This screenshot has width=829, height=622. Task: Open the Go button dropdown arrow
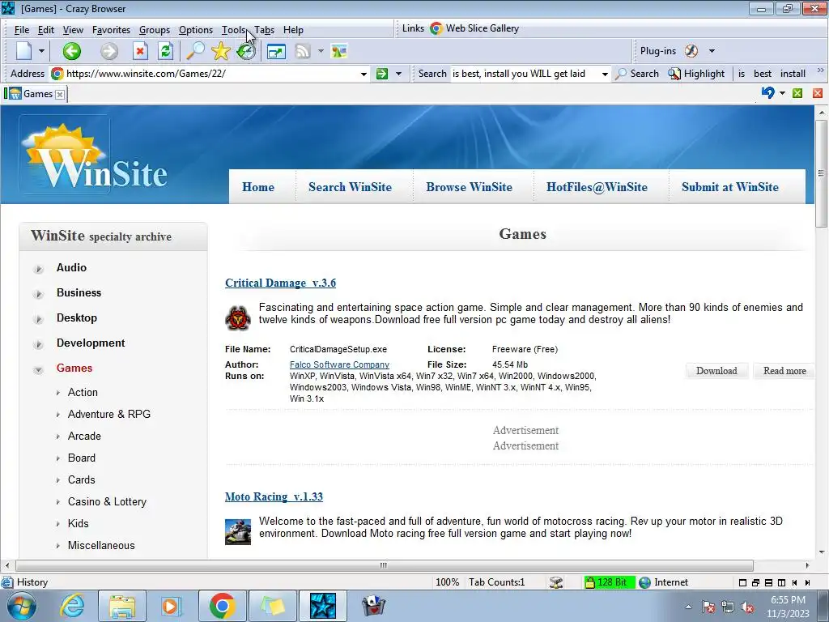tap(398, 74)
